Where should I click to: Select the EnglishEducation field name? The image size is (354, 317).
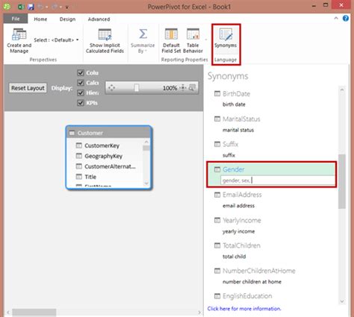coord(247,296)
